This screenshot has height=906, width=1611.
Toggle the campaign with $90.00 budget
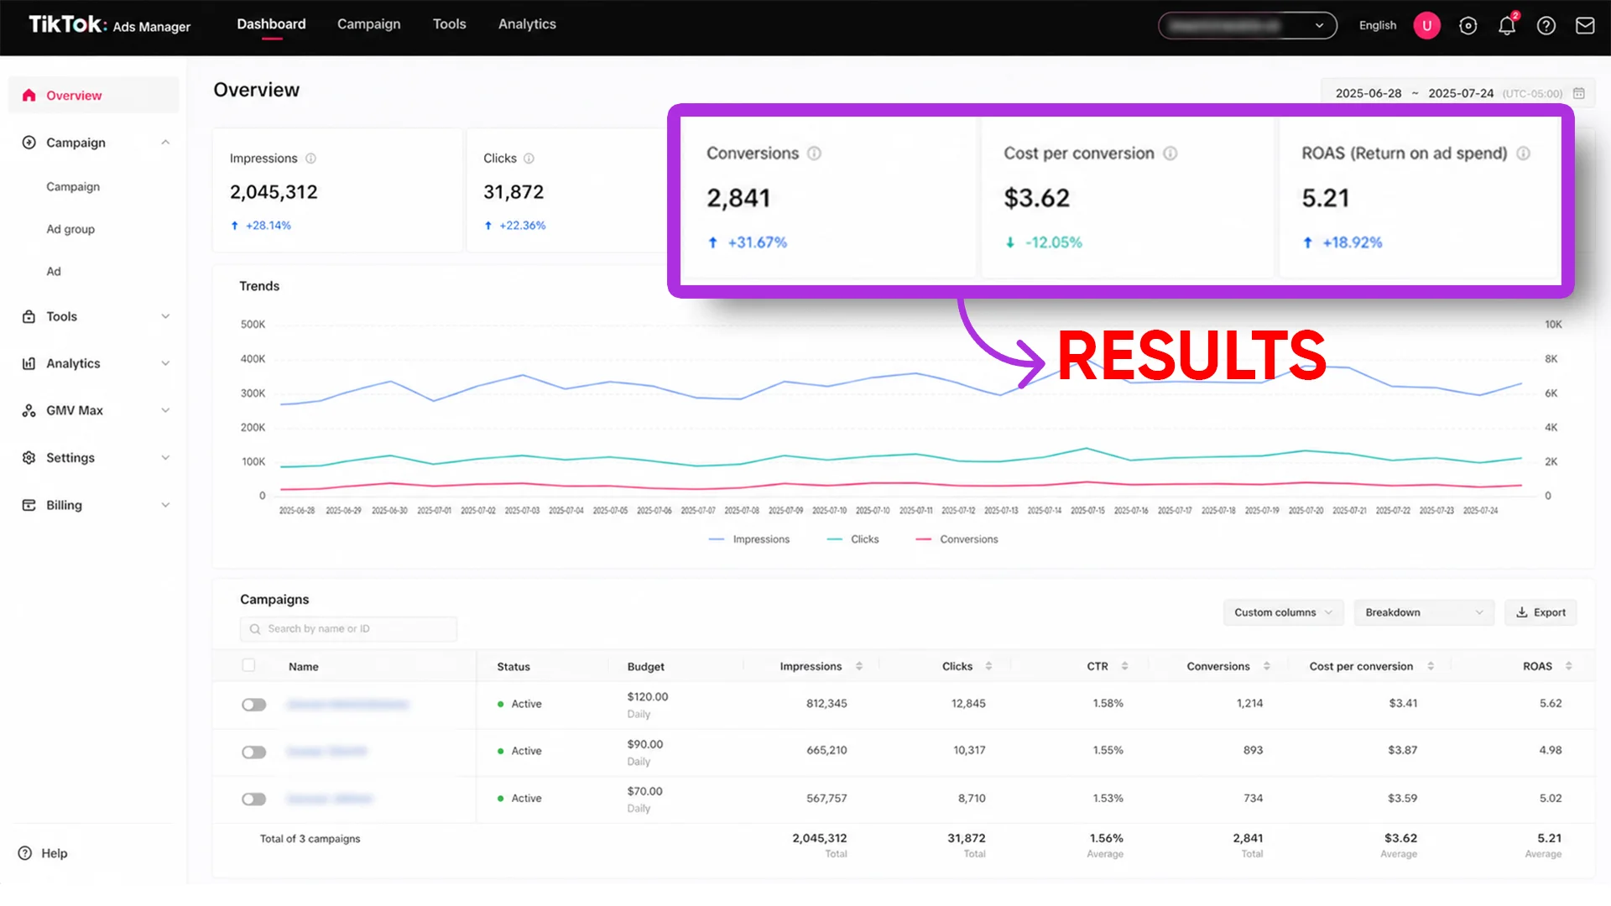click(x=253, y=752)
